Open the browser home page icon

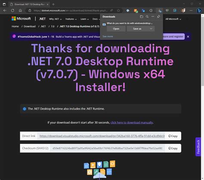(x=20, y=10)
